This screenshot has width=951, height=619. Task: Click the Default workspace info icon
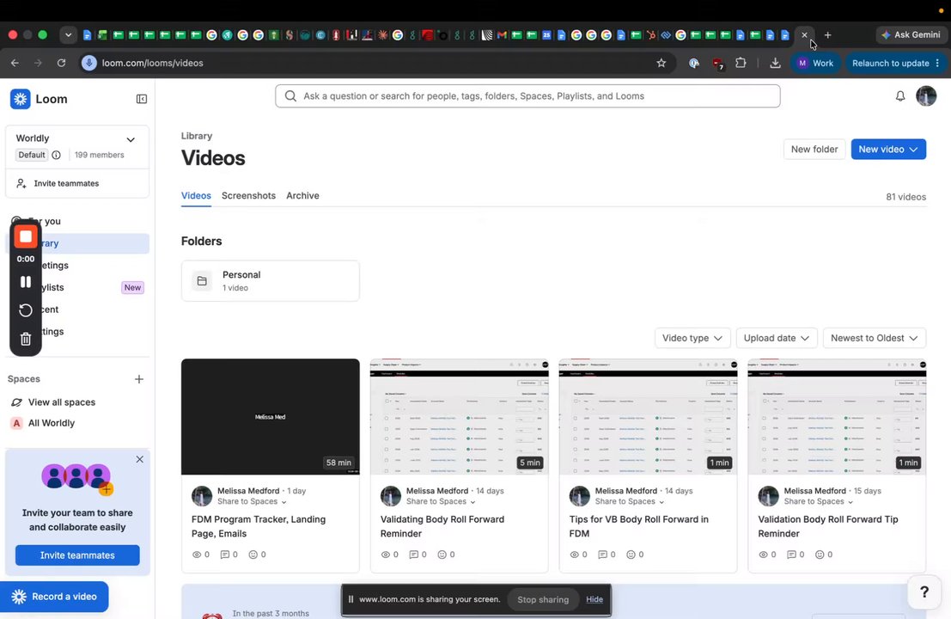coord(57,155)
